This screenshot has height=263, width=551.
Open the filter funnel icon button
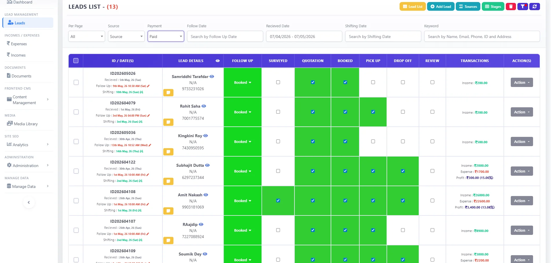click(523, 6)
